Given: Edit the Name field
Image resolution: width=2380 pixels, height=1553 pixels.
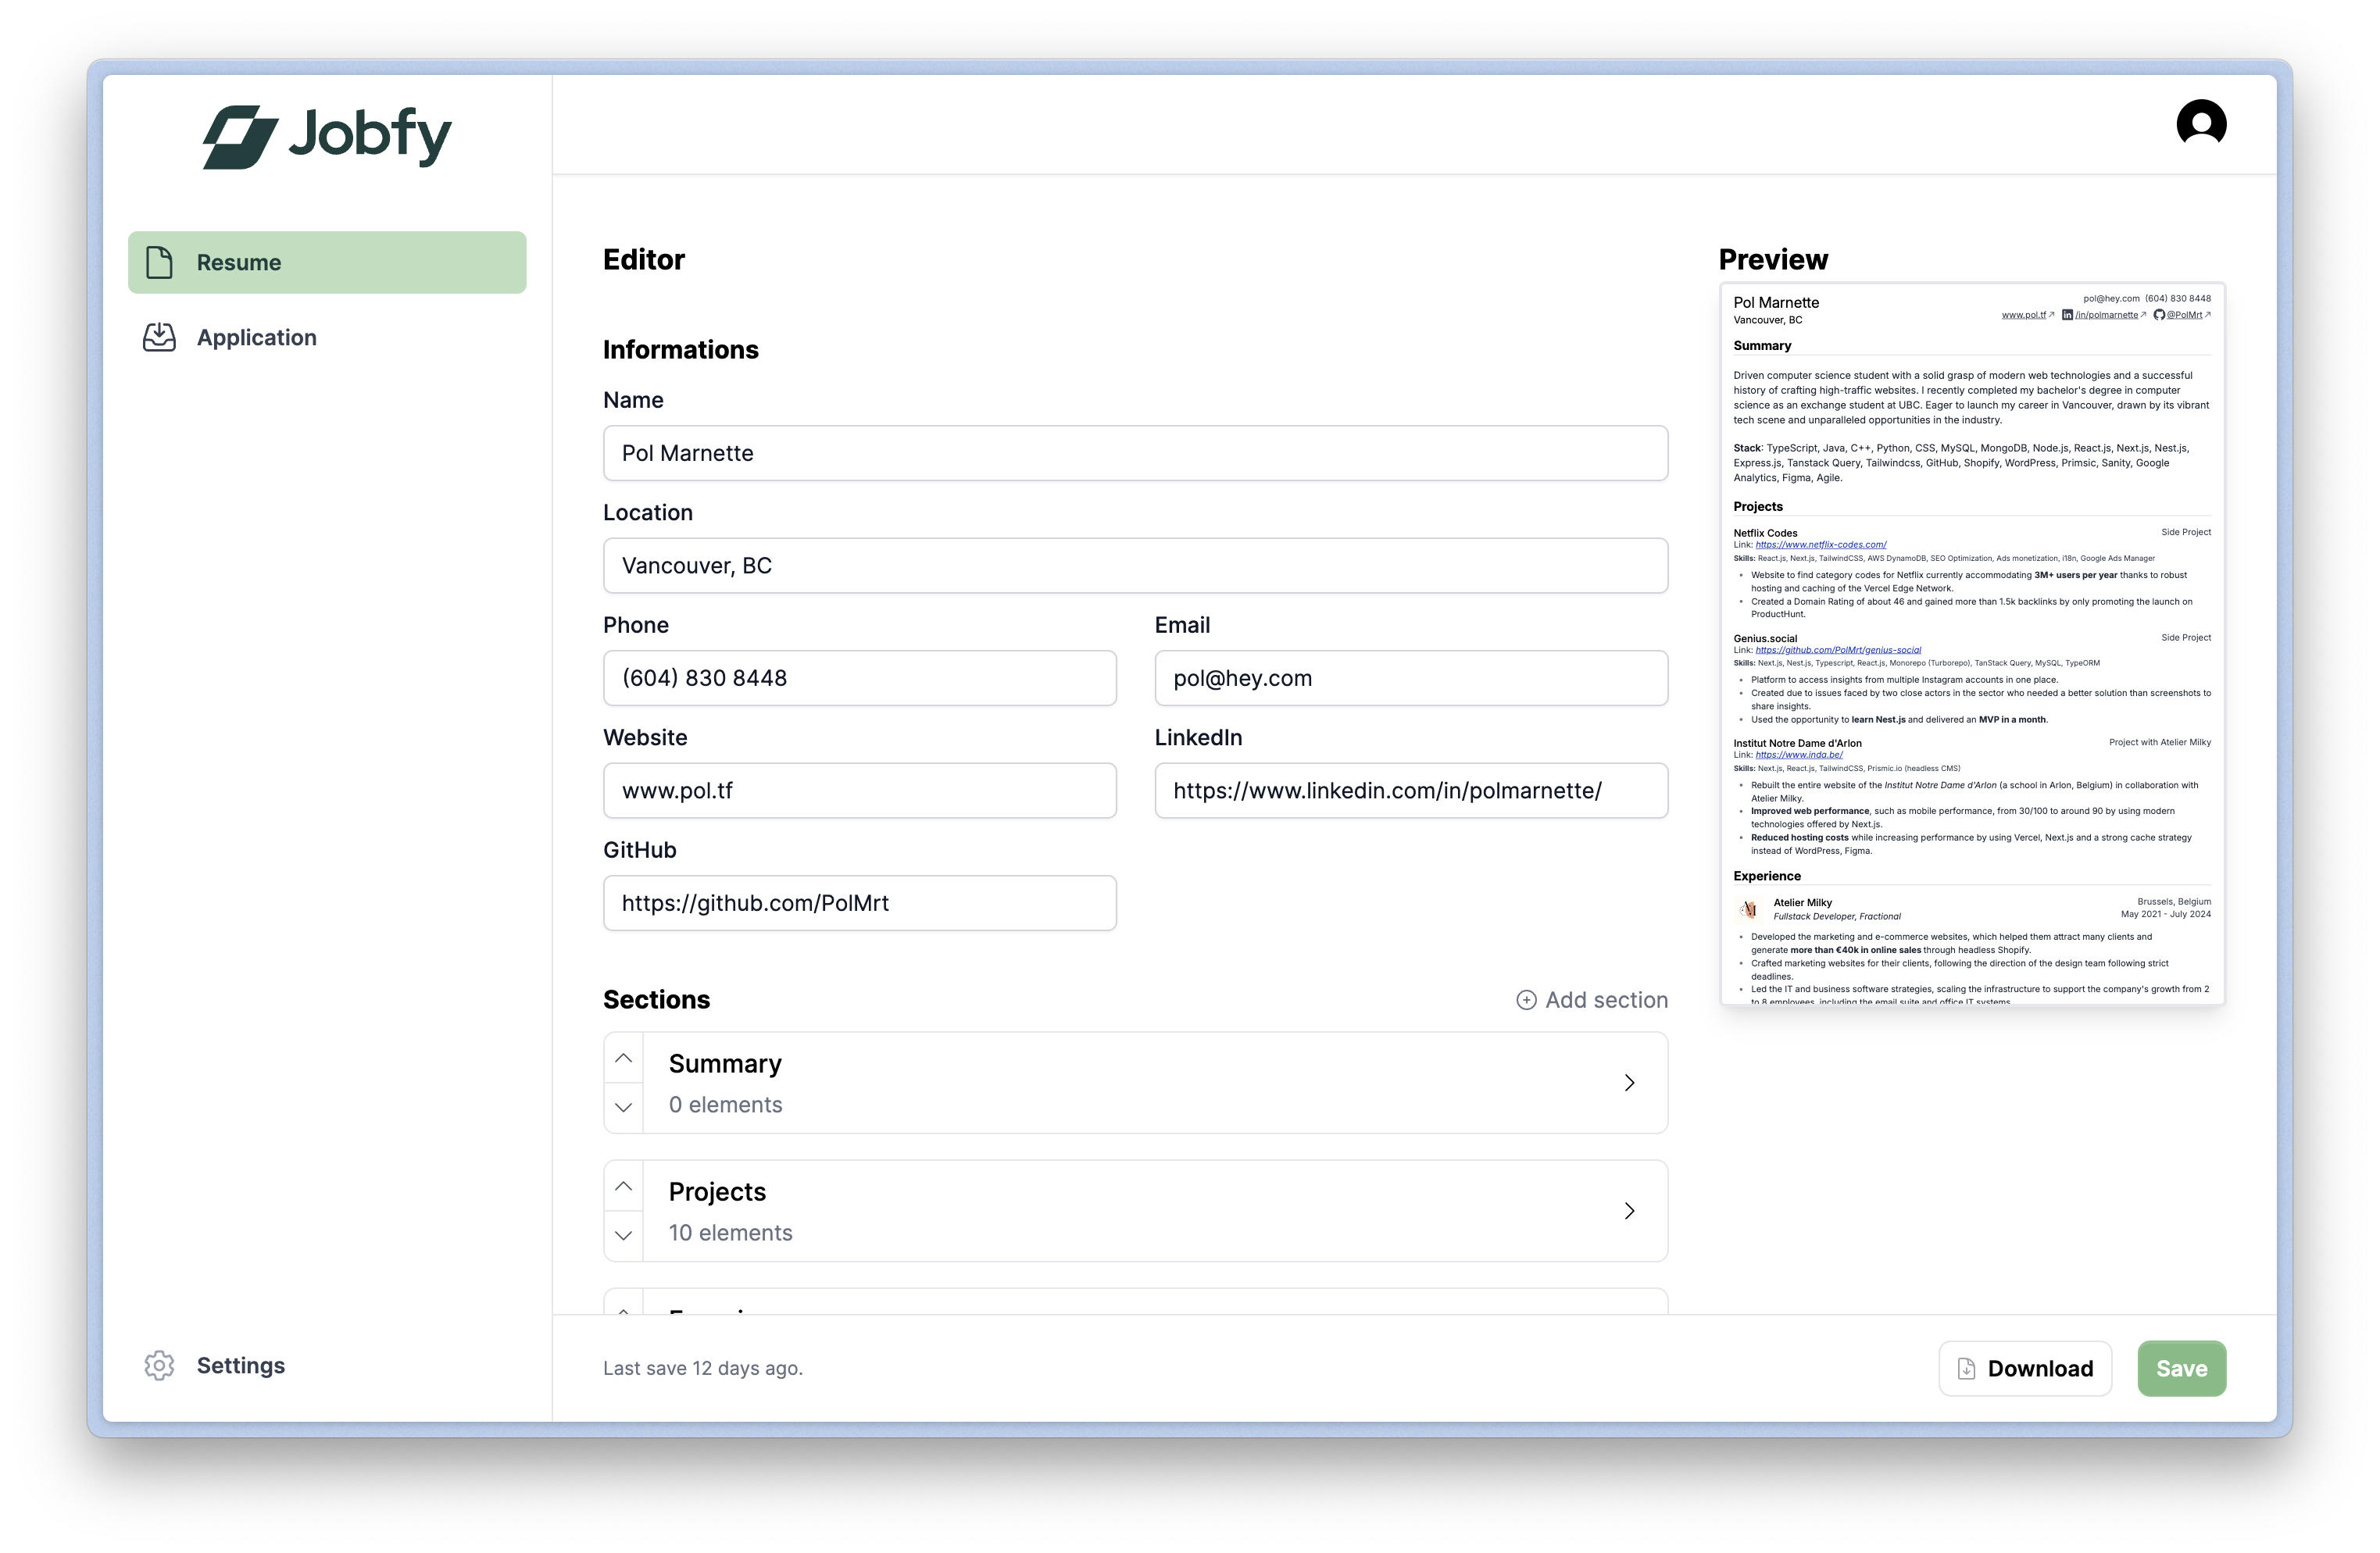Looking at the screenshot, I should [x=1135, y=453].
